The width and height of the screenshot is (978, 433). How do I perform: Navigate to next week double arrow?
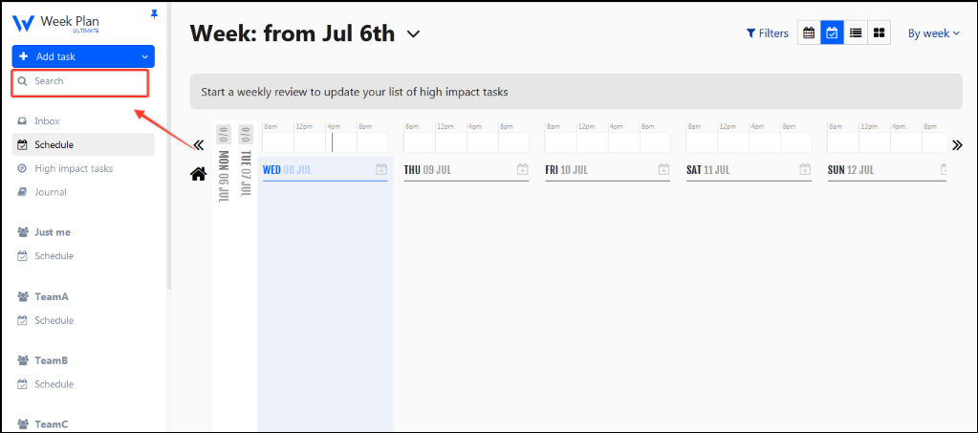point(957,145)
